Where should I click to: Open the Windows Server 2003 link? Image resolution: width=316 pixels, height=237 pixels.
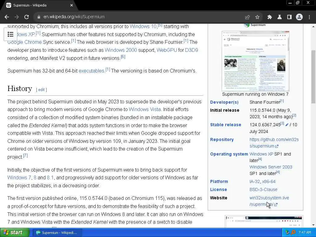(x=271, y=167)
